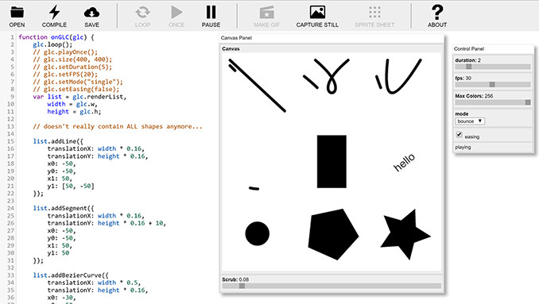Click the "// glc.setMode("single");" comment line

pos(78,82)
